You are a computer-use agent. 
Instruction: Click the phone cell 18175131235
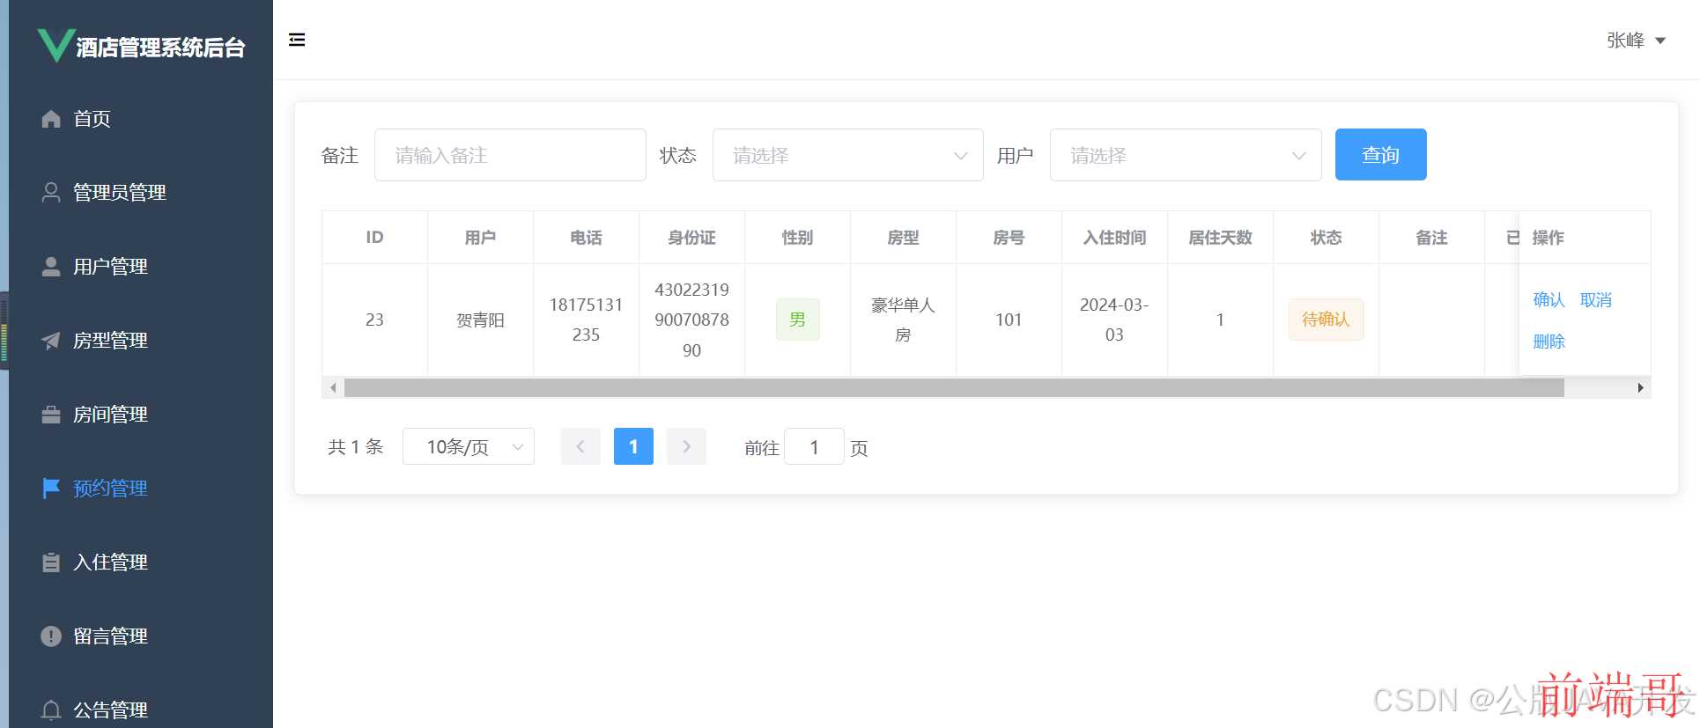(x=586, y=320)
